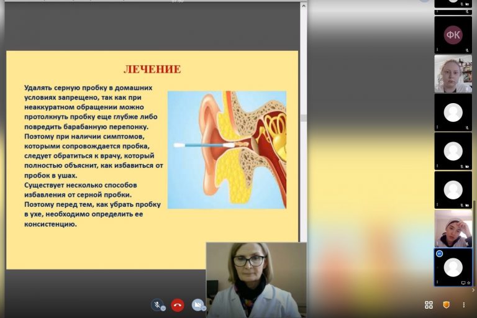Open three-dot menu on ФК thumbnail
Viewport: 477px width, 318px height.
pyautogui.click(x=437, y=50)
